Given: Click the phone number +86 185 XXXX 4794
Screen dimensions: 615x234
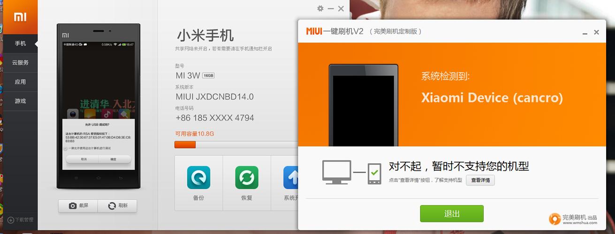Looking at the screenshot, I should [x=215, y=118].
